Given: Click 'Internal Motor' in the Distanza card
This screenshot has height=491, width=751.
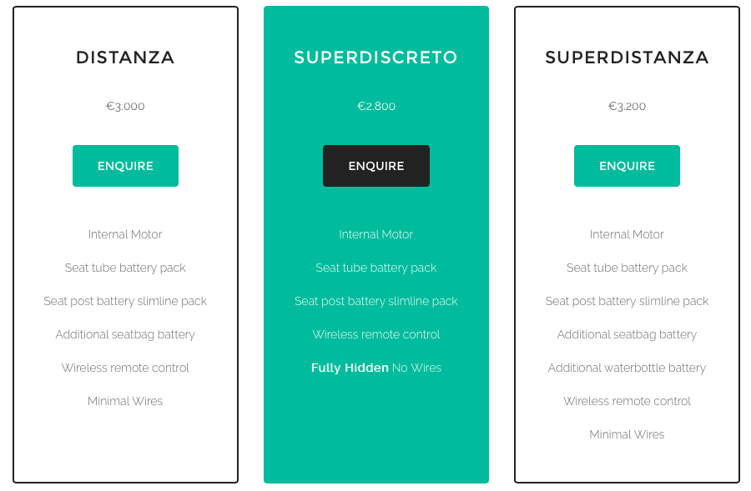Looking at the screenshot, I should click(x=125, y=234).
